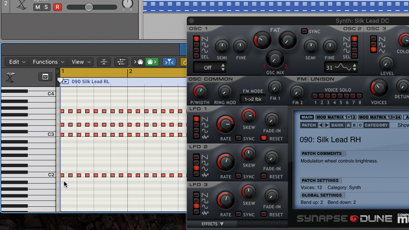The image size is (409, 230).
Task: Expand the EFFECTS section
Action: coord(212,224)
